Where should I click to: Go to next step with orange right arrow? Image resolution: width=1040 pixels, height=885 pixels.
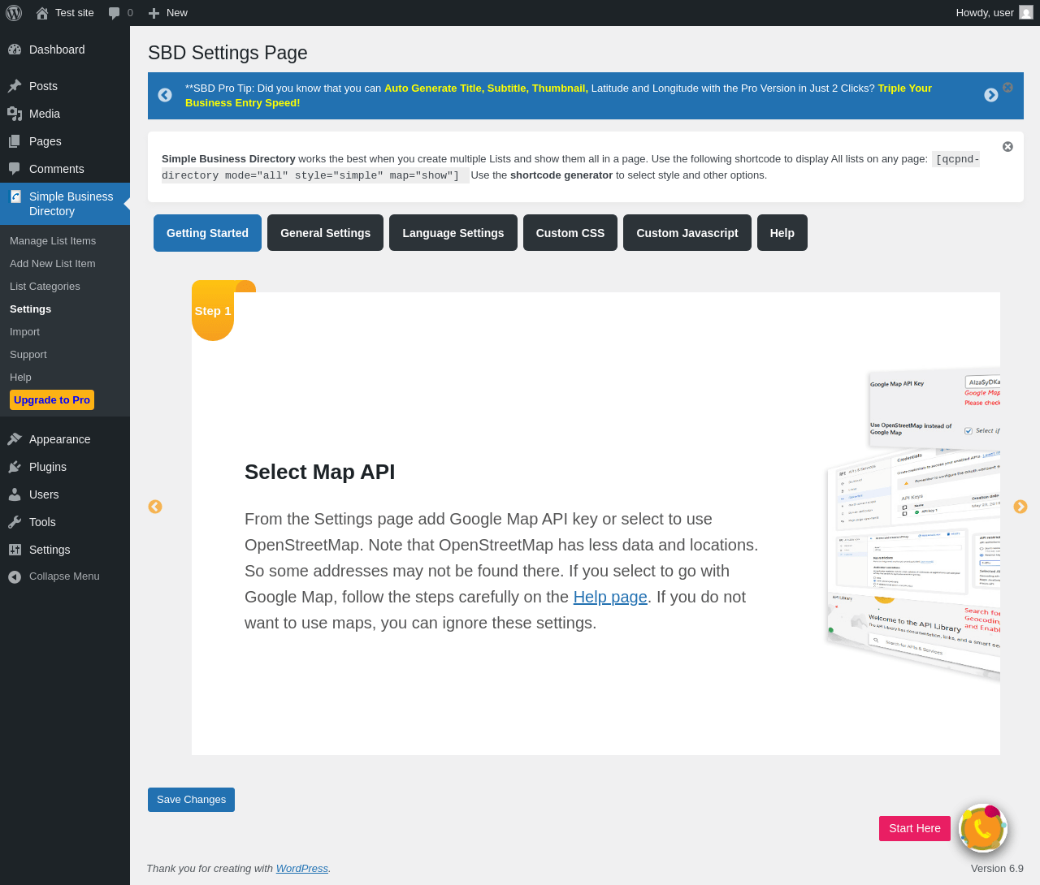[x=1020, y=507]
